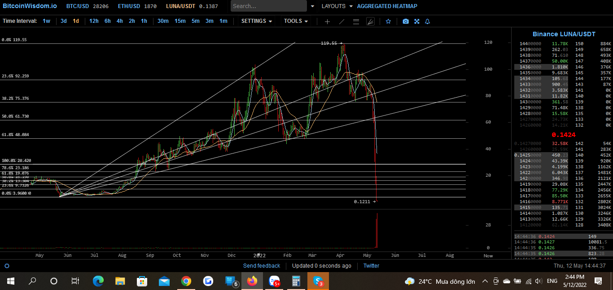Open price alerts bell icon
The image size is (613, 290).
click(x=427, y=21)
